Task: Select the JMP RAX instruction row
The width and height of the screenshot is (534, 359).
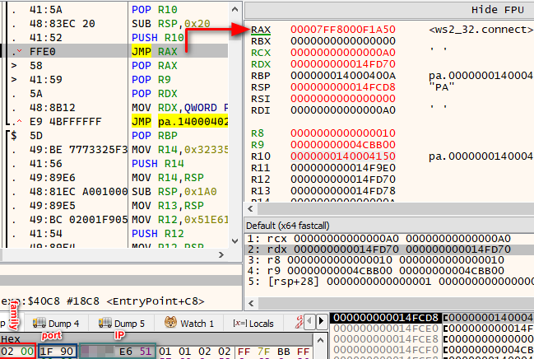Action: [x=115, y=52]
